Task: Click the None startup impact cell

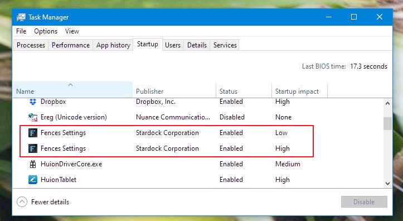Action: click(x=283, y=117)
